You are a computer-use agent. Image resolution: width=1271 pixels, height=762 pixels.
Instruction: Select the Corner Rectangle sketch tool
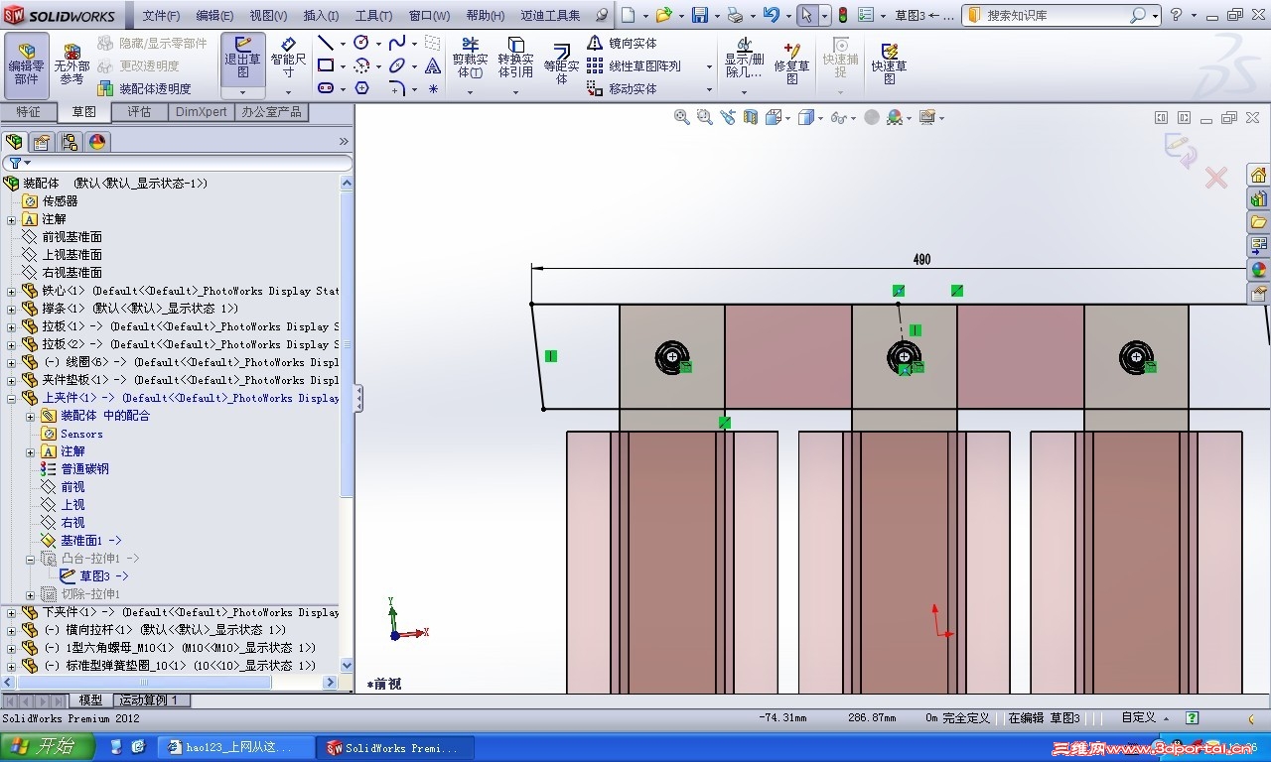point(325,65)
